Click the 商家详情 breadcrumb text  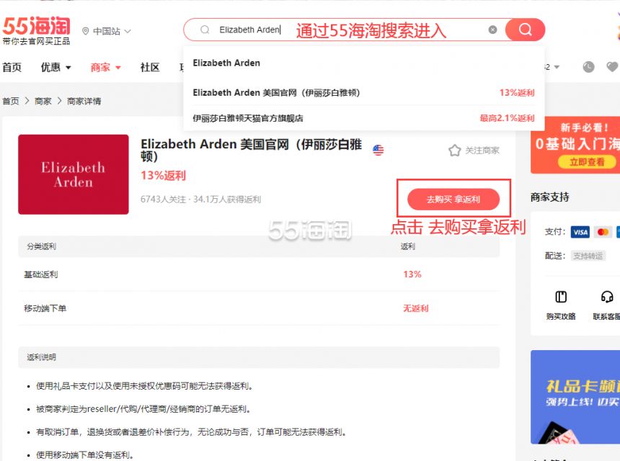[84, 101]
